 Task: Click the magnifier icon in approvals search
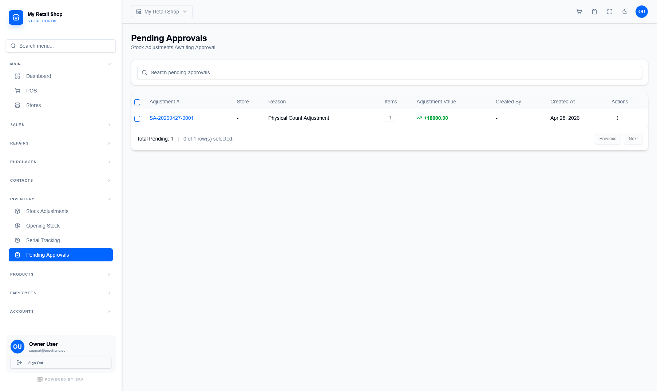pyautogui.click(x=145, y=72)
